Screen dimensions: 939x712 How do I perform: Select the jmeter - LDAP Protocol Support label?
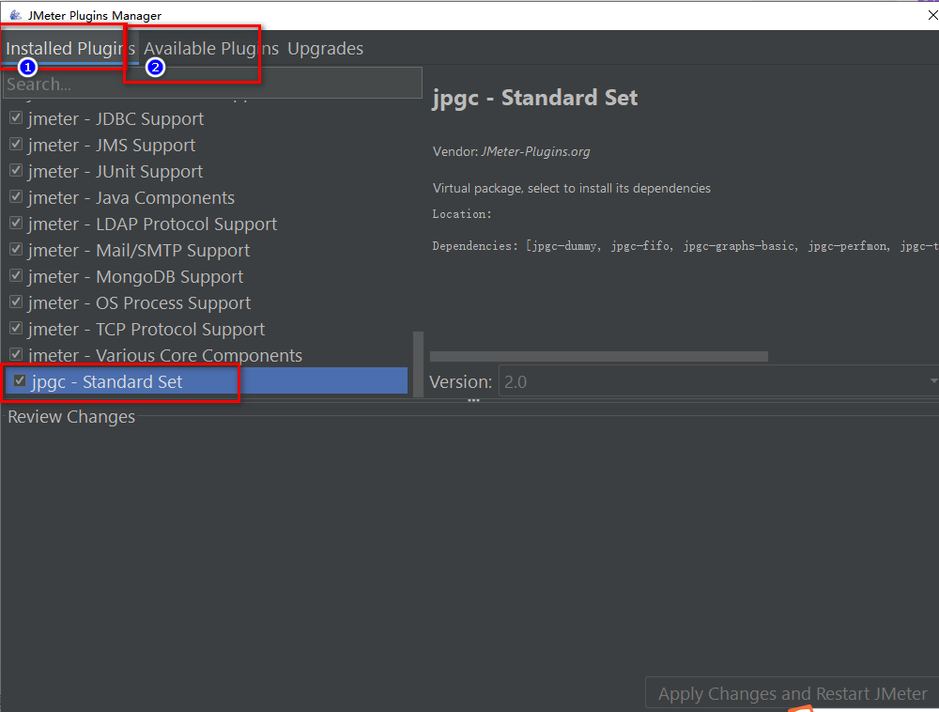[x=152, y=224]
